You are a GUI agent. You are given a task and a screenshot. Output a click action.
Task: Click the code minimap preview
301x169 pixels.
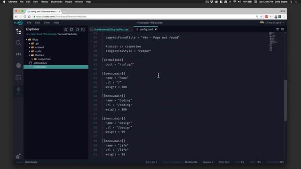tap(273, 42)
